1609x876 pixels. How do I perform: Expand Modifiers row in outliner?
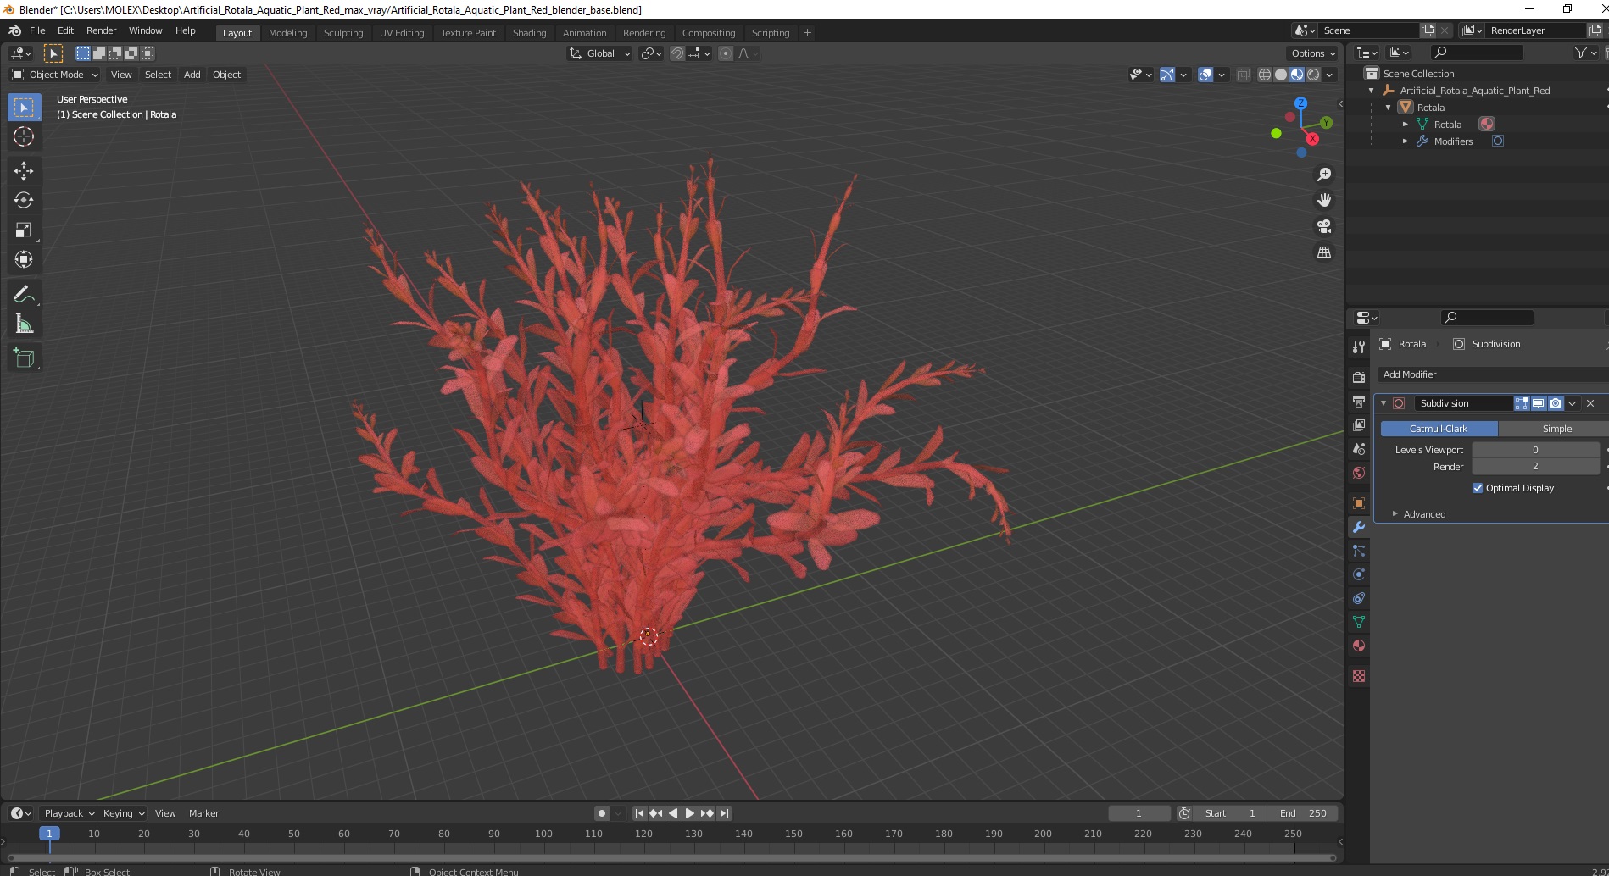click(1406, 141)
